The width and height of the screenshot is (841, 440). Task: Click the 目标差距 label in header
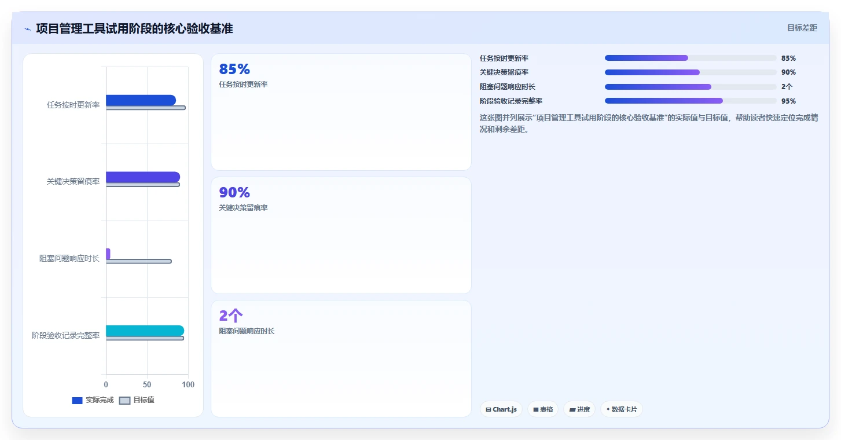click(802, 28)
